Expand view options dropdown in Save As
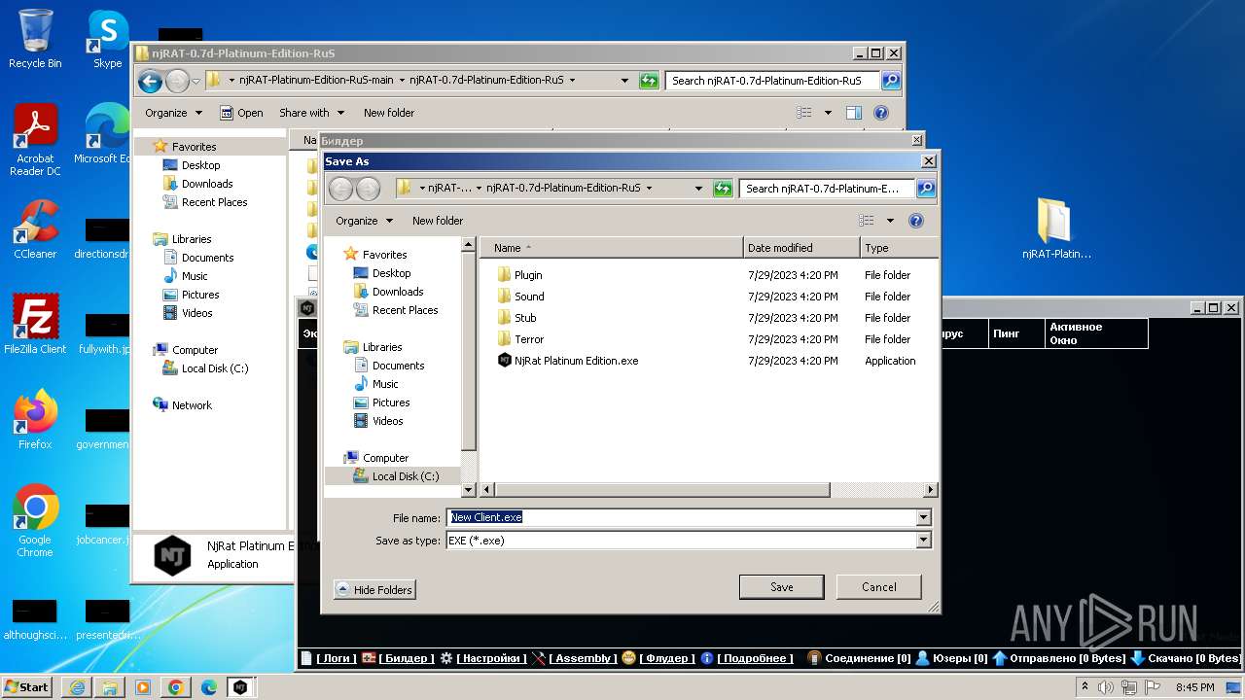The image size is (1245, 700). (x=890, y=221)
